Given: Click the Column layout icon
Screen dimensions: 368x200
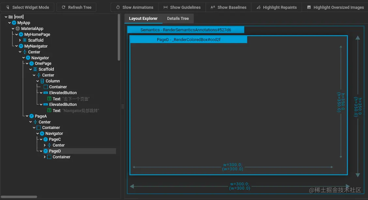Looking at the screenshot, I should (42, 81).
